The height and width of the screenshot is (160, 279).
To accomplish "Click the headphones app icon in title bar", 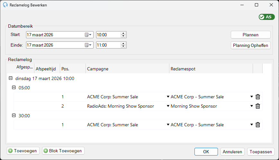I will pyautogui.click(x=5, y=5).
